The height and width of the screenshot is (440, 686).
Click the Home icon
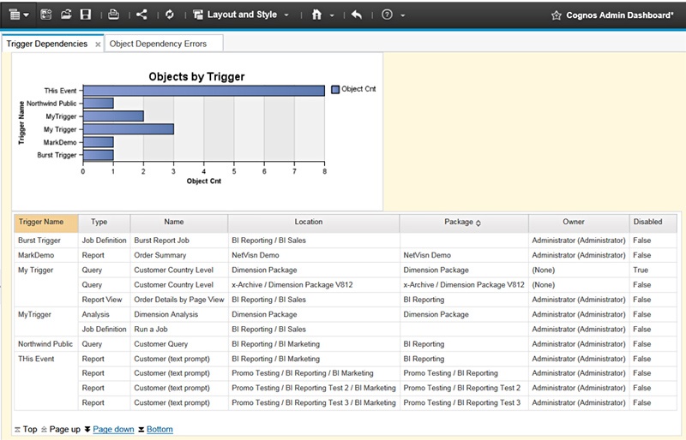(316, 15)
